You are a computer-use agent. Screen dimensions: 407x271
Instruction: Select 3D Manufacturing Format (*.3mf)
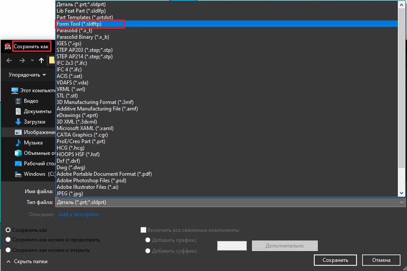[227, 102]
